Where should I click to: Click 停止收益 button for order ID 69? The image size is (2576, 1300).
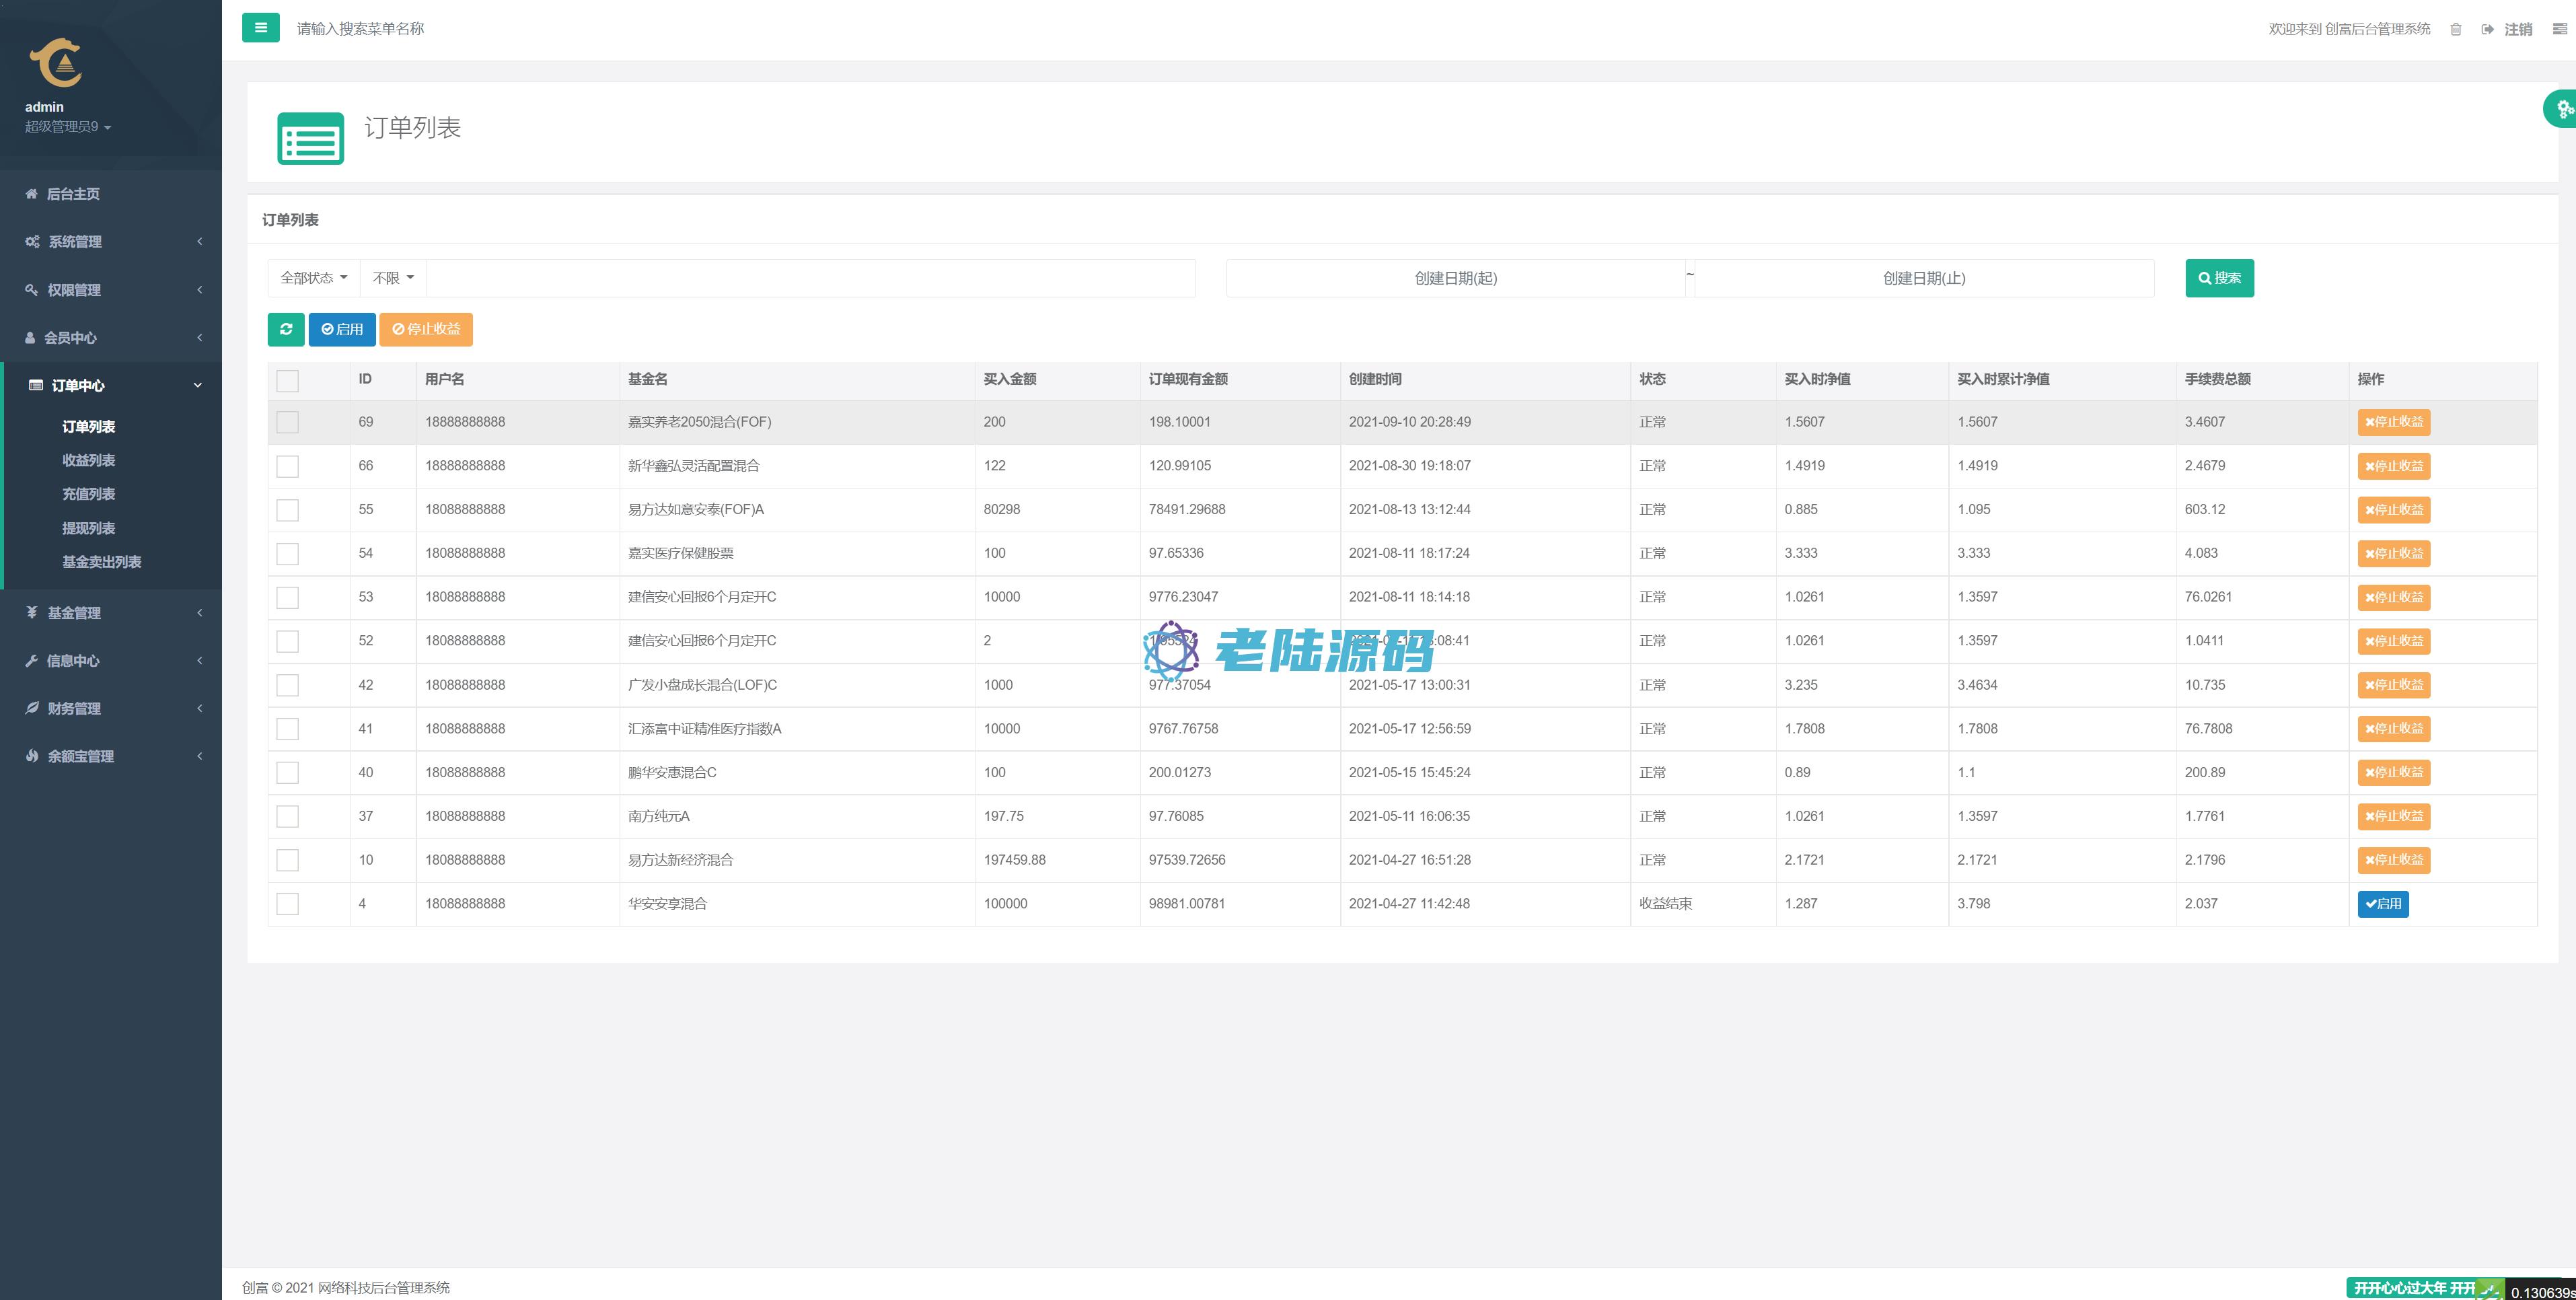pyautogui.click(x=2393, y=422)
